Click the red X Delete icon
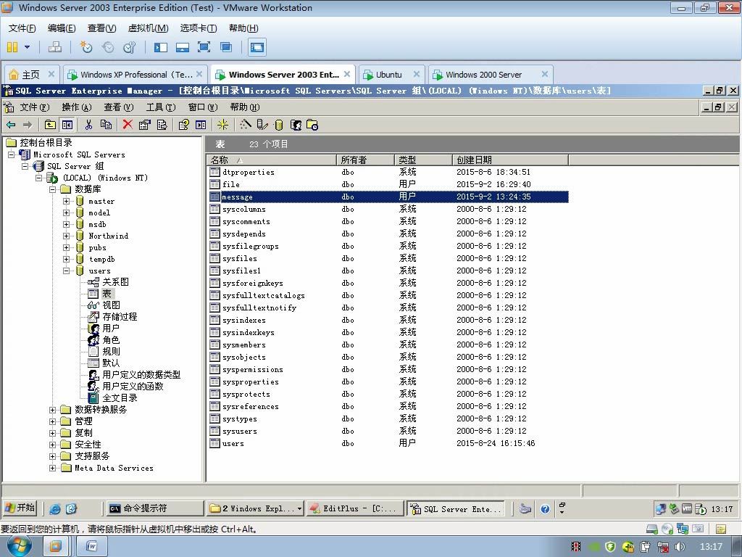The image size is (742, 557). tap(128, 125)
